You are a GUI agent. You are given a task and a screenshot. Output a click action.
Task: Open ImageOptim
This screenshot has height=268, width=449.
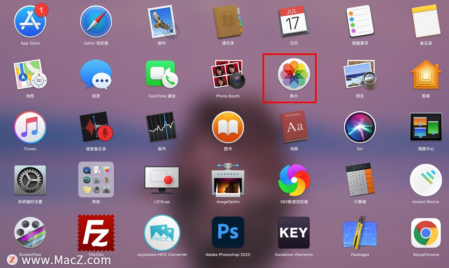pos(228,180)
